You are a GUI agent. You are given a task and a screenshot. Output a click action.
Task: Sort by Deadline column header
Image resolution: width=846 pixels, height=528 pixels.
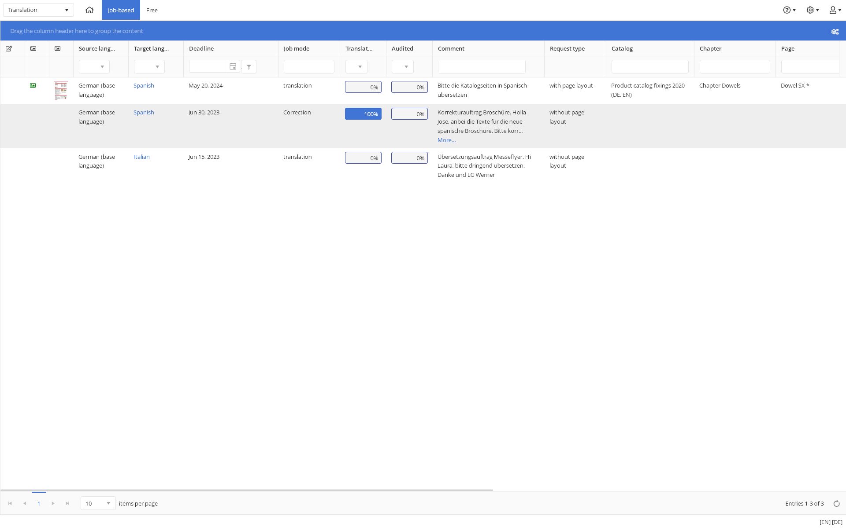click(x=201, y=48)
